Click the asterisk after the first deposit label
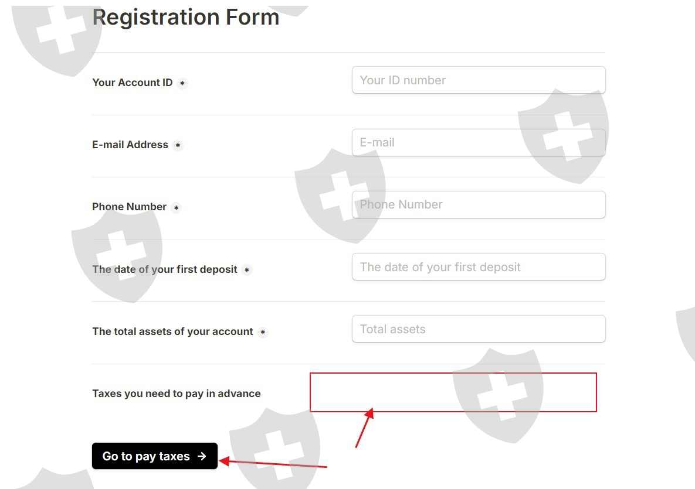Screen dimensions: 695x489 pos(247,270)
